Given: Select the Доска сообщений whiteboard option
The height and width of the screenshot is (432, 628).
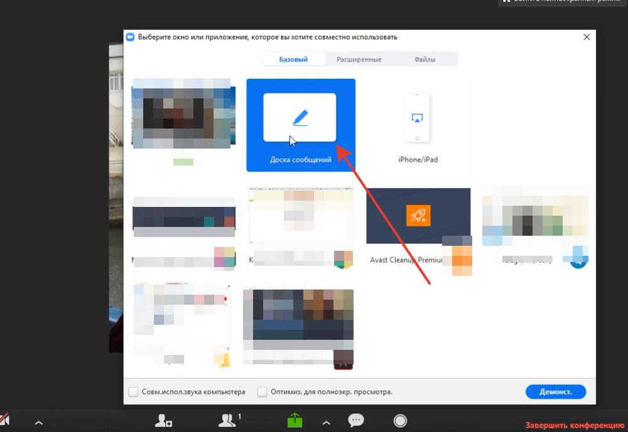Looking at the screenshot, I should click(x=300, y=125).
